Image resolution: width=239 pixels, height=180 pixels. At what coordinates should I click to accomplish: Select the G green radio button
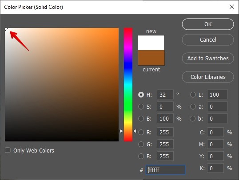click(x=141, y=144)
